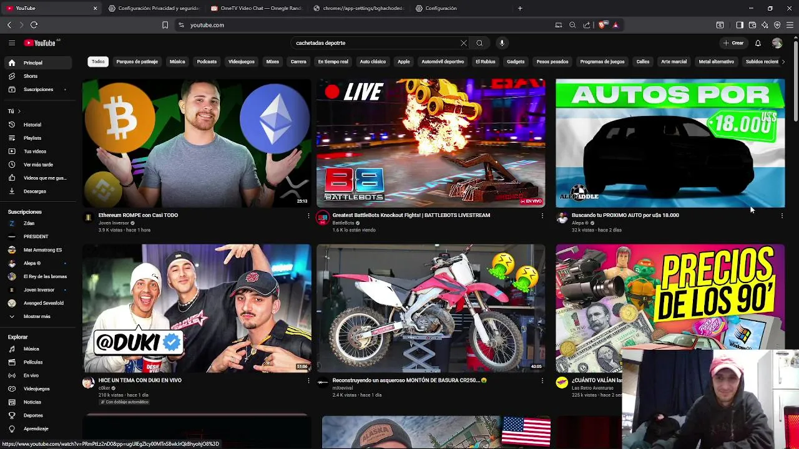Viewport: 799px width, 449px height.
Task: Open Tus videos in the sidebar
Action: coord(37,152)
